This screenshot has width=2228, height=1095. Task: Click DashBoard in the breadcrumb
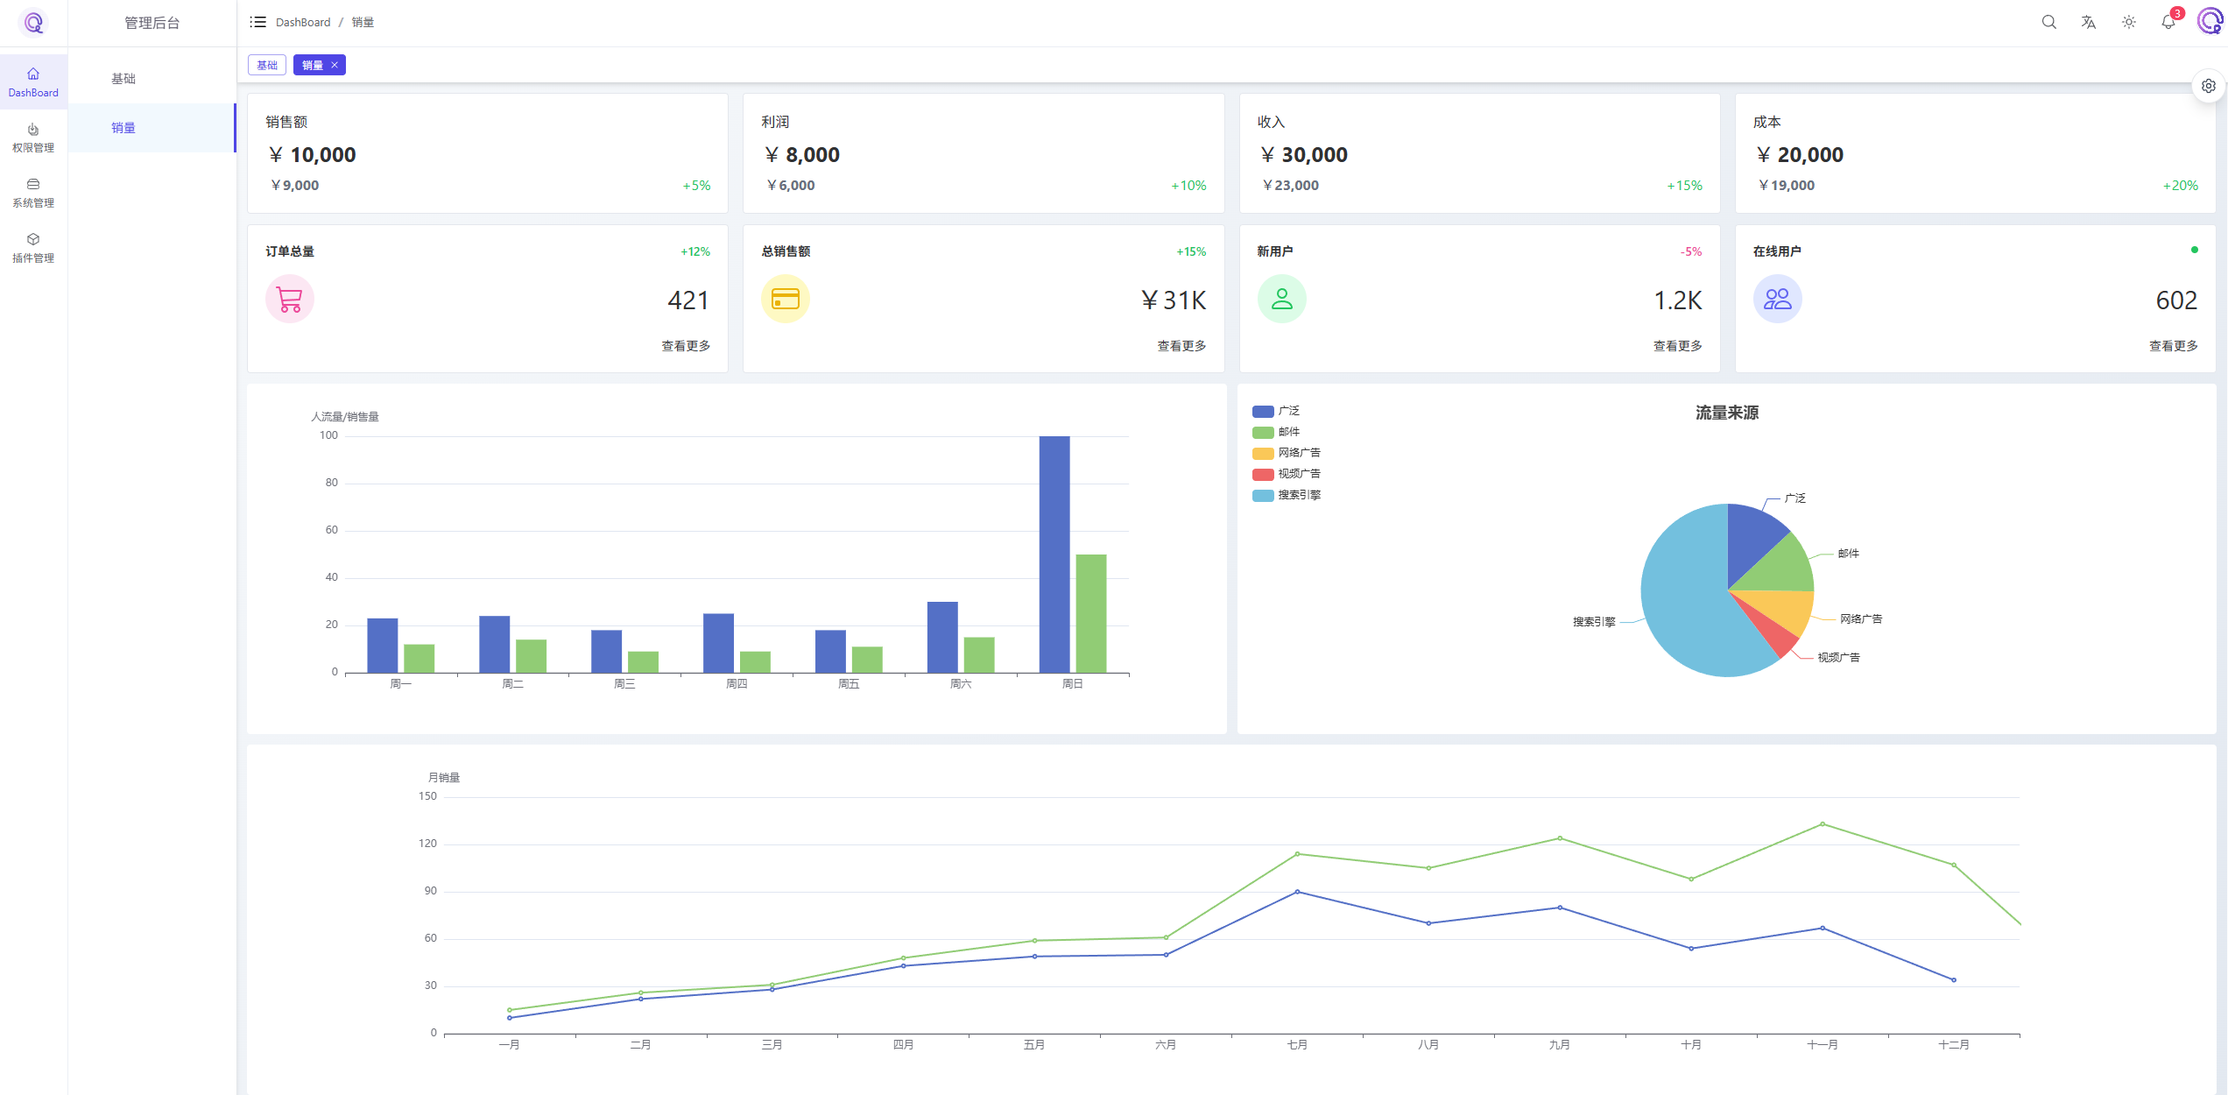(303, 22)
